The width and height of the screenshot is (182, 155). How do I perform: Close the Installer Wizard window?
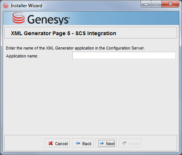(170, 4)
